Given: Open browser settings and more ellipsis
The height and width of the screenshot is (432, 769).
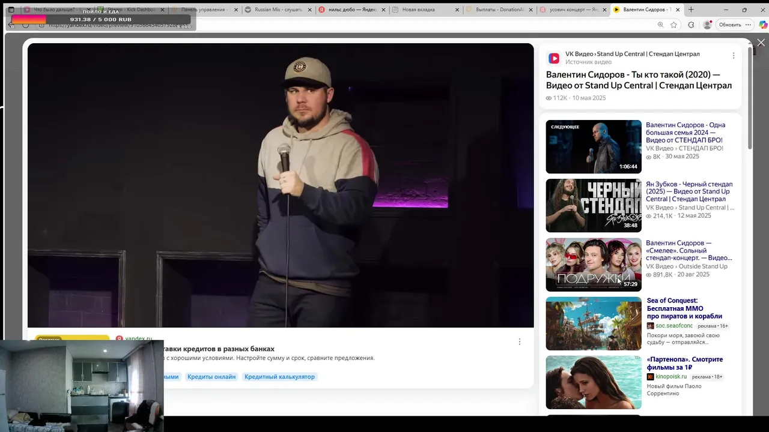Looking at the screenshot, I should pos(747,25).
